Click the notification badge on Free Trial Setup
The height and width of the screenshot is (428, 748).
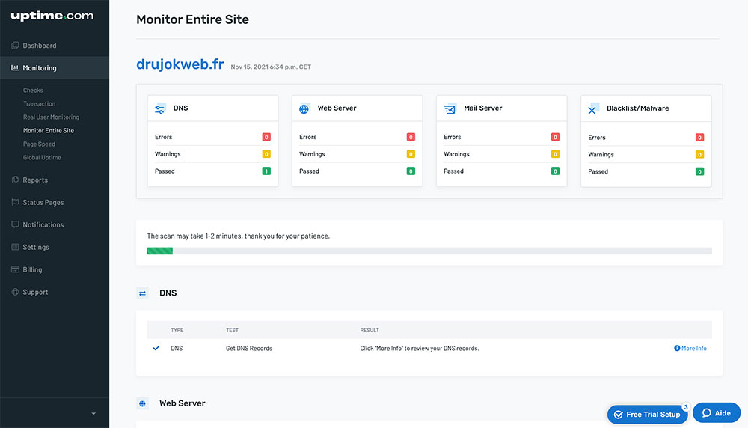685,407
